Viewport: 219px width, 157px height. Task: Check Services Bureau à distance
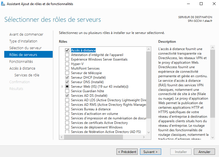(67, 109)
